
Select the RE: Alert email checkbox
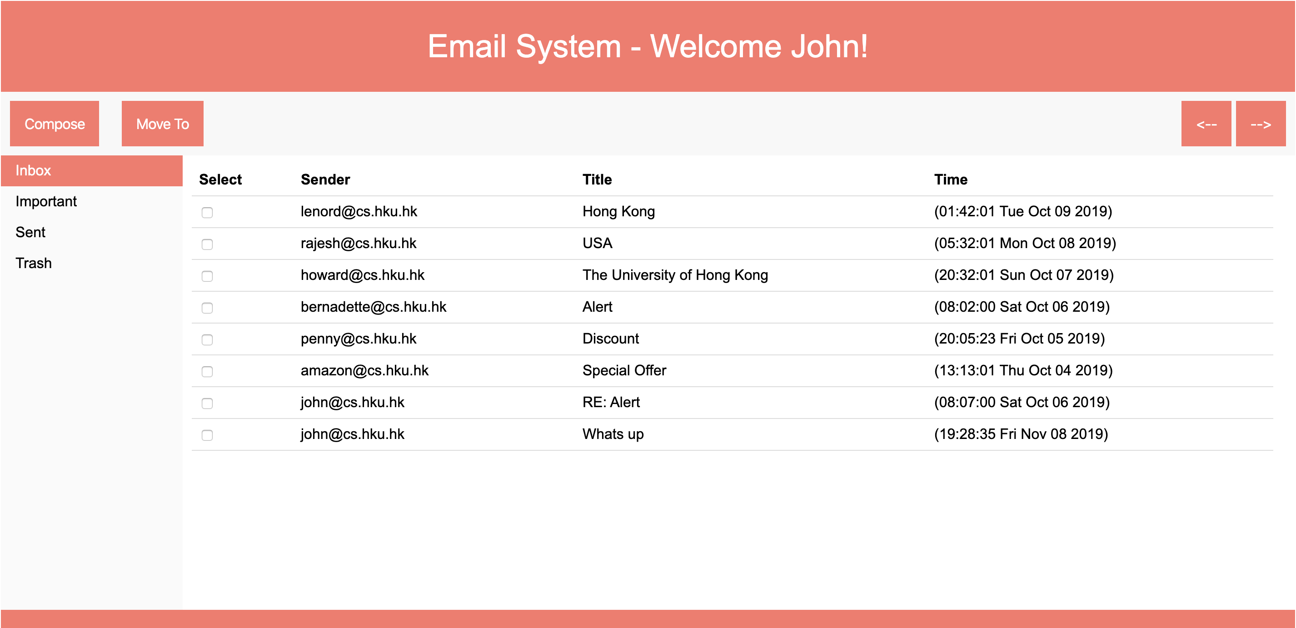(207, 403)
